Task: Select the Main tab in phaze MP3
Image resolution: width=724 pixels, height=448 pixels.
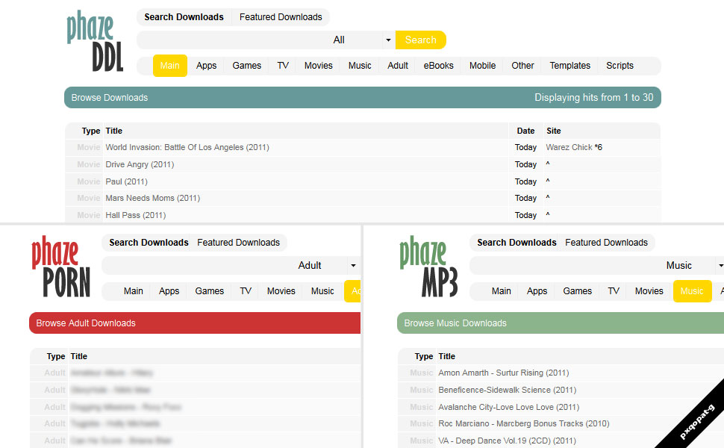Action: coord(501,291)
